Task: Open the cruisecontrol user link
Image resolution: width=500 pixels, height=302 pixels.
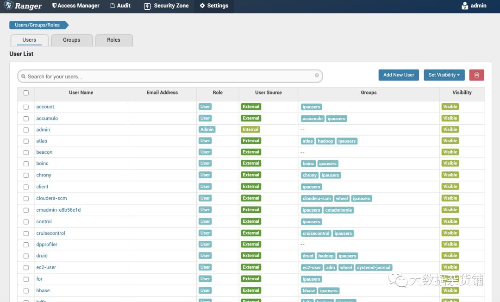Action: (50, 233)
